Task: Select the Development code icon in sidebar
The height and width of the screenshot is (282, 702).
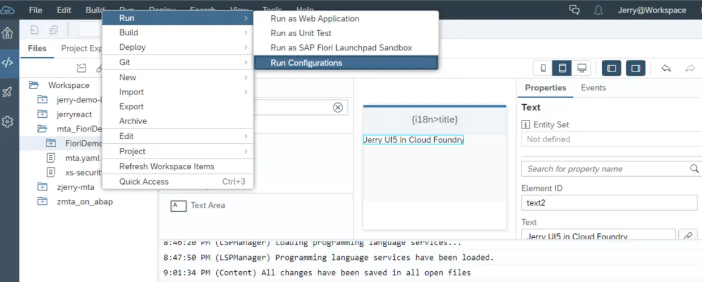Action: (8, 62)
